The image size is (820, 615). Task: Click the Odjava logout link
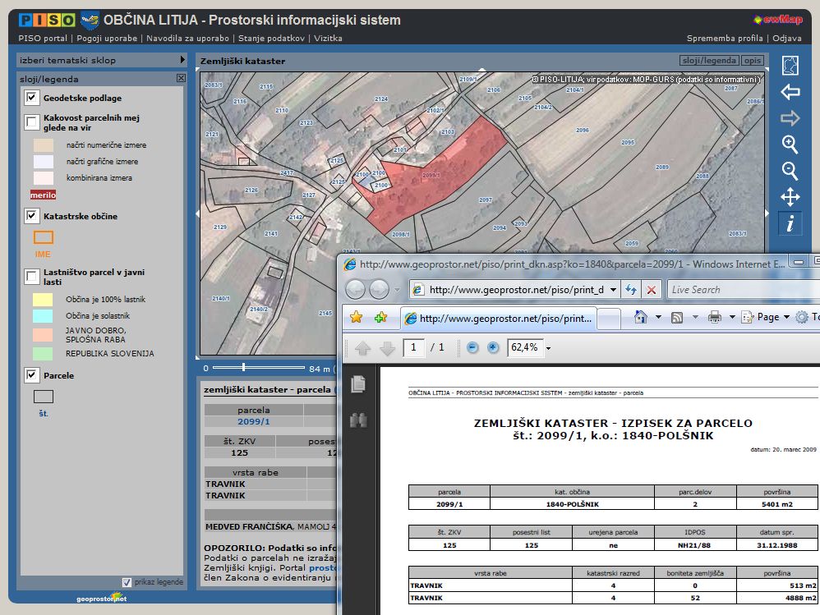pos(786,38)
